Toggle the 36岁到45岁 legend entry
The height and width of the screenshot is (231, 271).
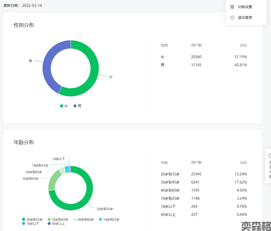point(58,219)
